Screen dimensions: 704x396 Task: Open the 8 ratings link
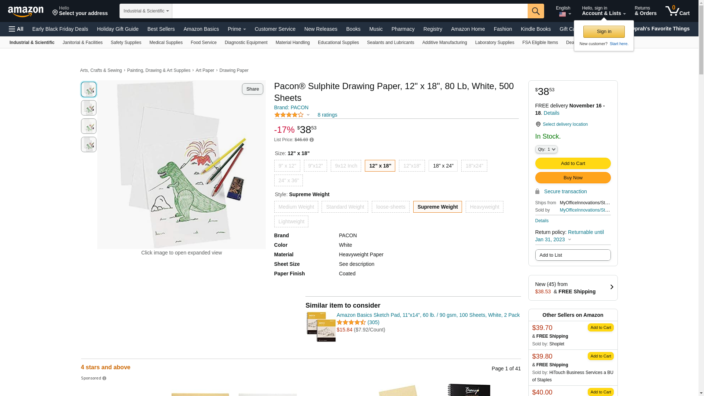(x=327, y=115)
